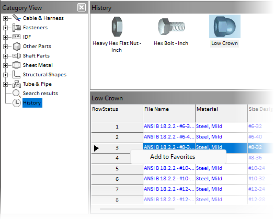
Task: Click the Sheet Metal category icon
Action: 17,65
